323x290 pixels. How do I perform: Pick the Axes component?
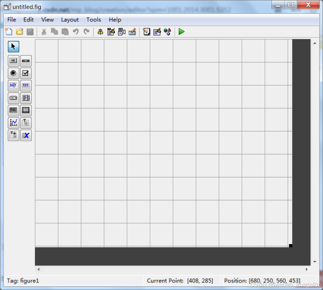click(13, 123)
